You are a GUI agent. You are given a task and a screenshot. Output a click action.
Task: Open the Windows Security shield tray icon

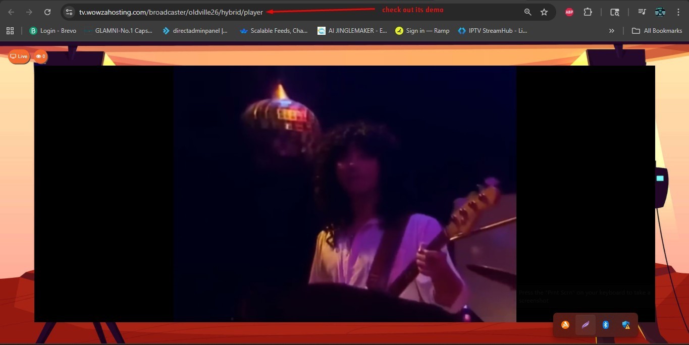pos(626,325)
